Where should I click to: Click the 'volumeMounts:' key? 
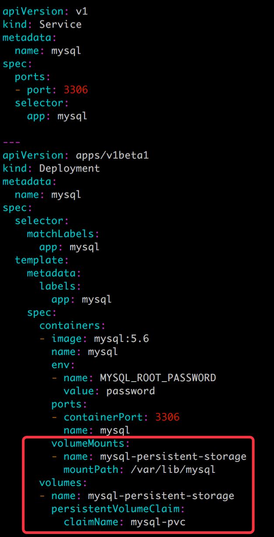91,444
